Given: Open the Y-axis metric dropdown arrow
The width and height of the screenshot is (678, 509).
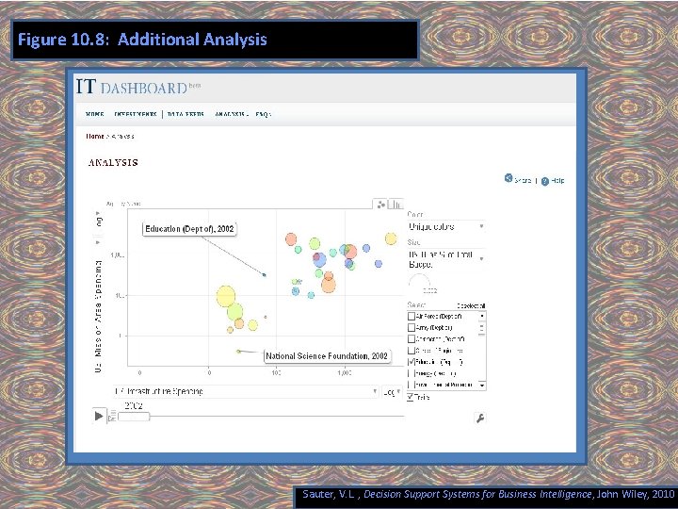Looking at the screenshot, I should point(98,242).
